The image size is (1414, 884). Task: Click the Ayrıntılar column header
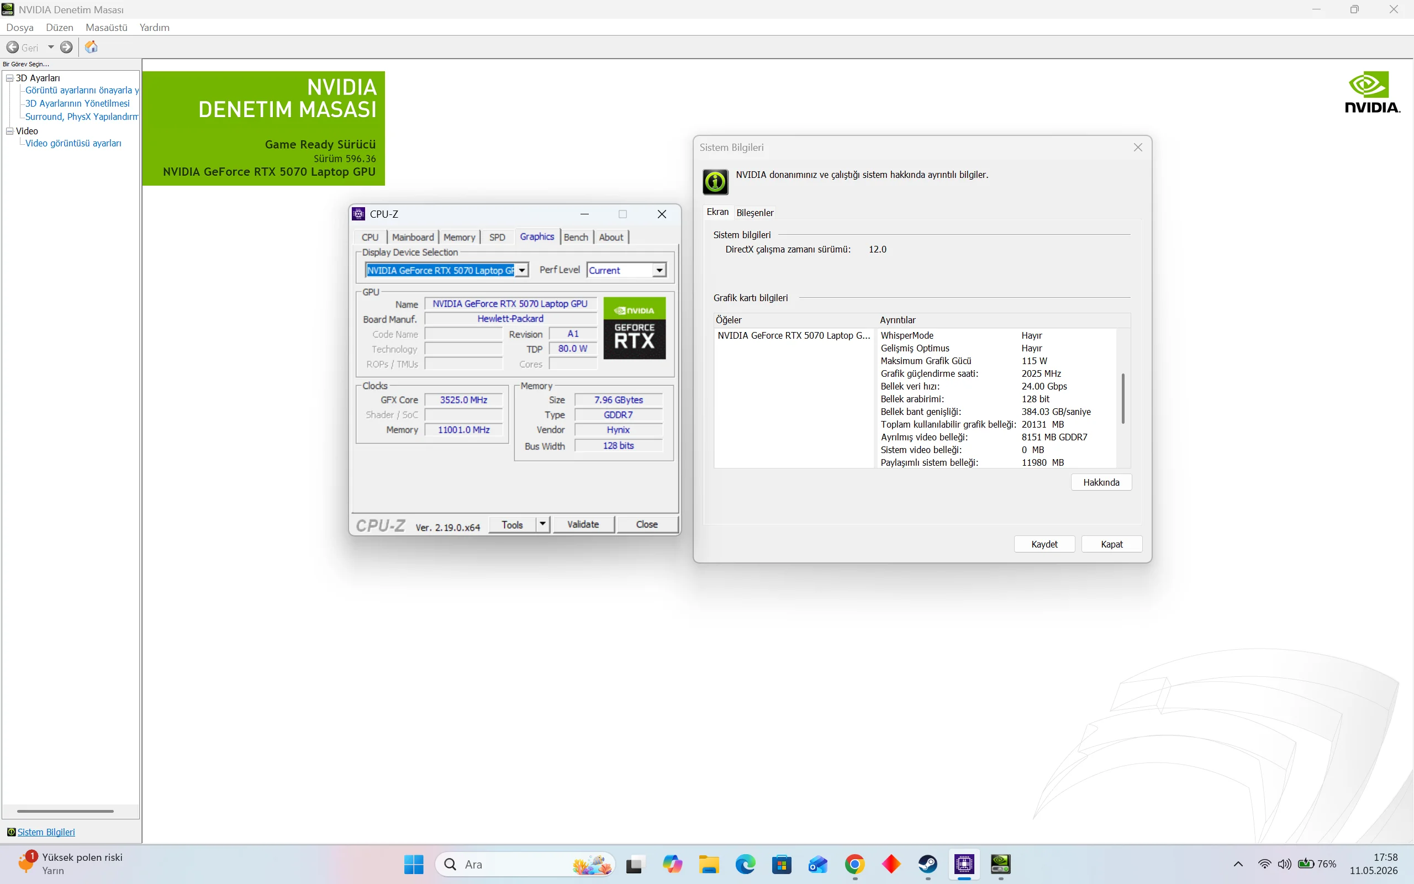[1003, 320]
